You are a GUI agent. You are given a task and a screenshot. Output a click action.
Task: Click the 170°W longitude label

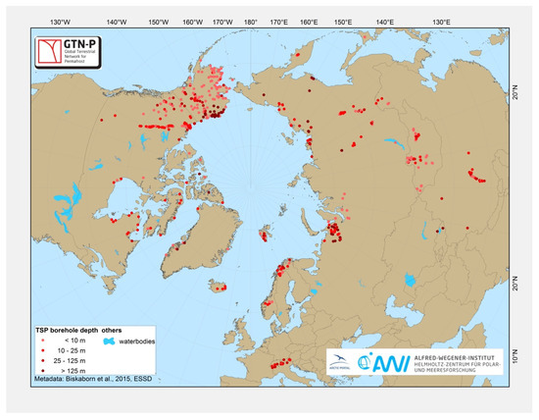click(x=222, y=23)
